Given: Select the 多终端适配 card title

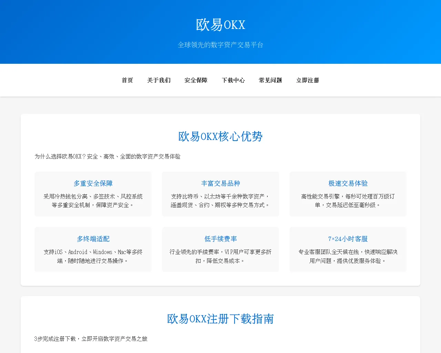Looking at the screenshot, I should (93, 239).
